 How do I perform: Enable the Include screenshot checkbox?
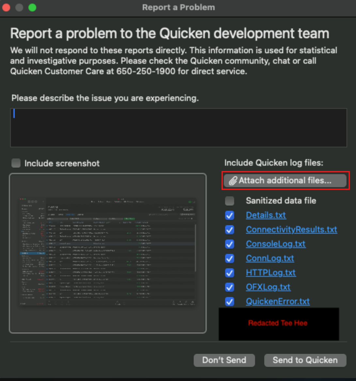coord(16,163)
